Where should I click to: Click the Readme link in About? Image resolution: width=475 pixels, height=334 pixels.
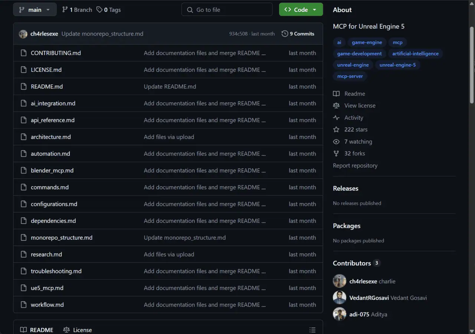[349, 94]
